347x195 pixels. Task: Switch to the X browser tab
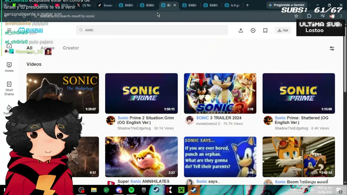pos(85,5)
